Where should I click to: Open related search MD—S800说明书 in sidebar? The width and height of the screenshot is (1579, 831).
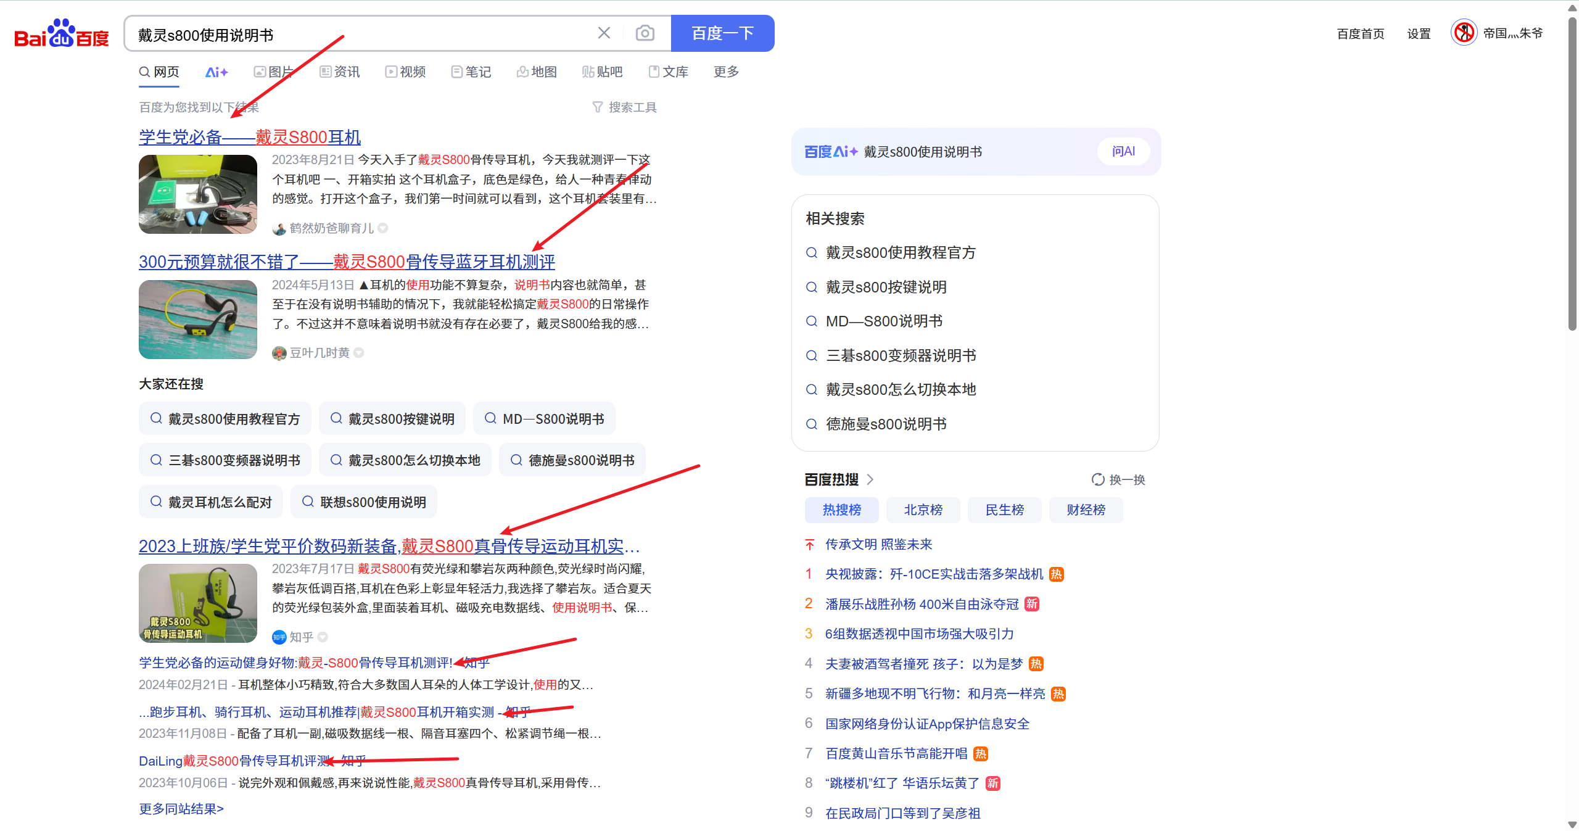click(x=884, y=321)
